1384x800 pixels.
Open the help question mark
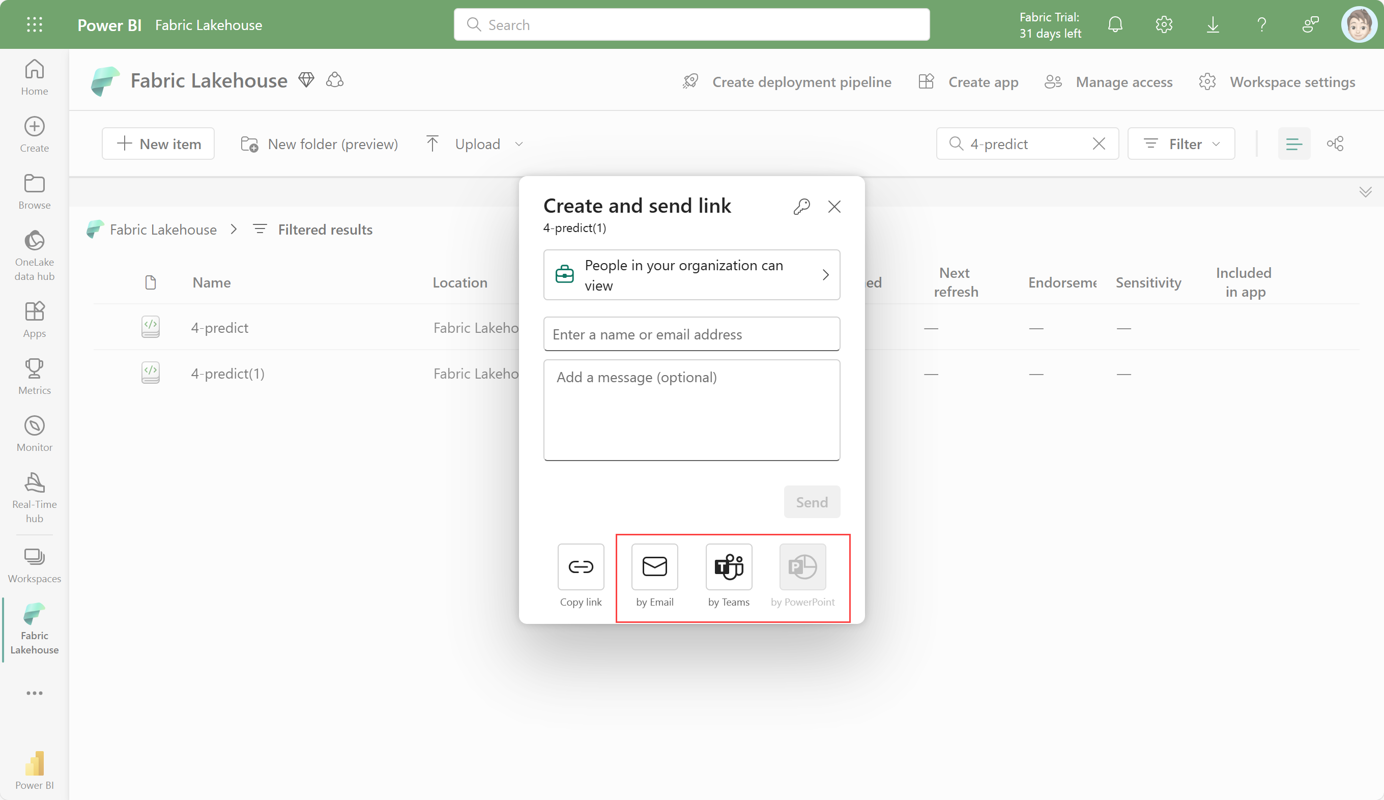point(1261,25)
